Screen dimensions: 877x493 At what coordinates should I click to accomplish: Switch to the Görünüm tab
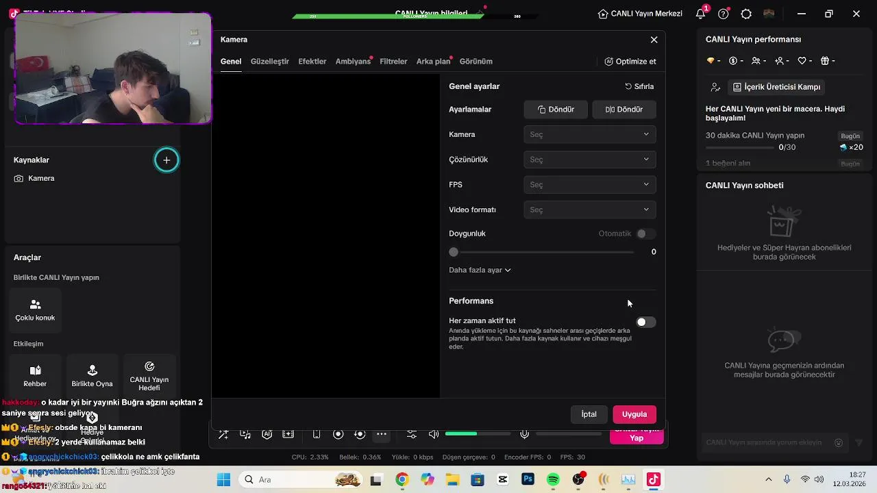pyautogui.click(x=476, y=62)
